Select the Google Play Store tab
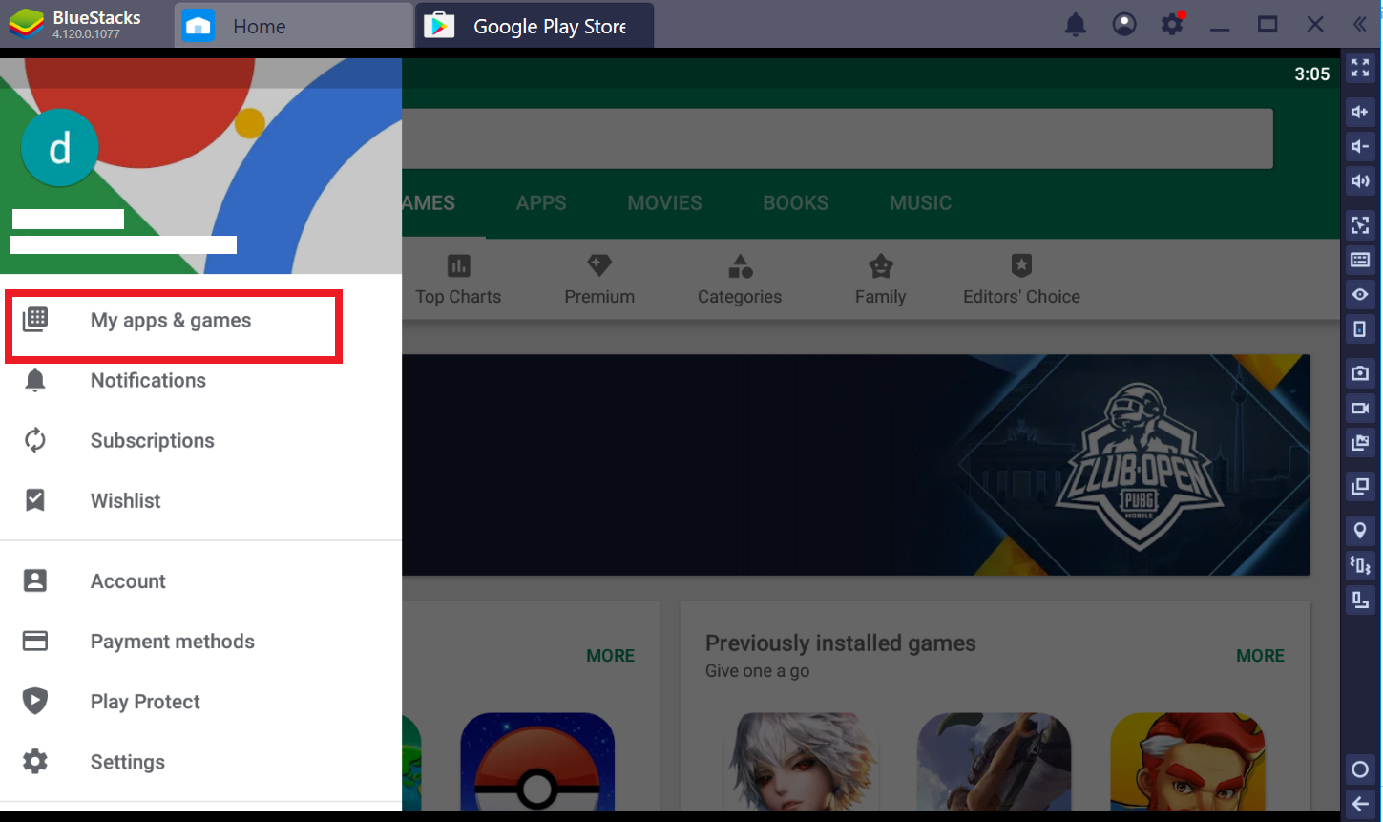The width and height of the screenshot is (1383, 822). (534, 26)
